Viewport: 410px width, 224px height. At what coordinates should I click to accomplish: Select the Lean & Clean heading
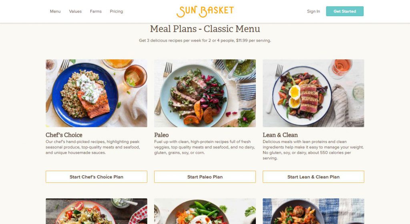click(x=280, y=135)
